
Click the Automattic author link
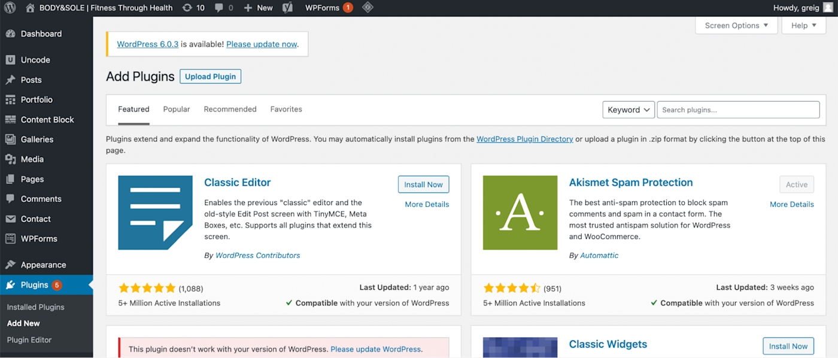(x=599, y=255)
